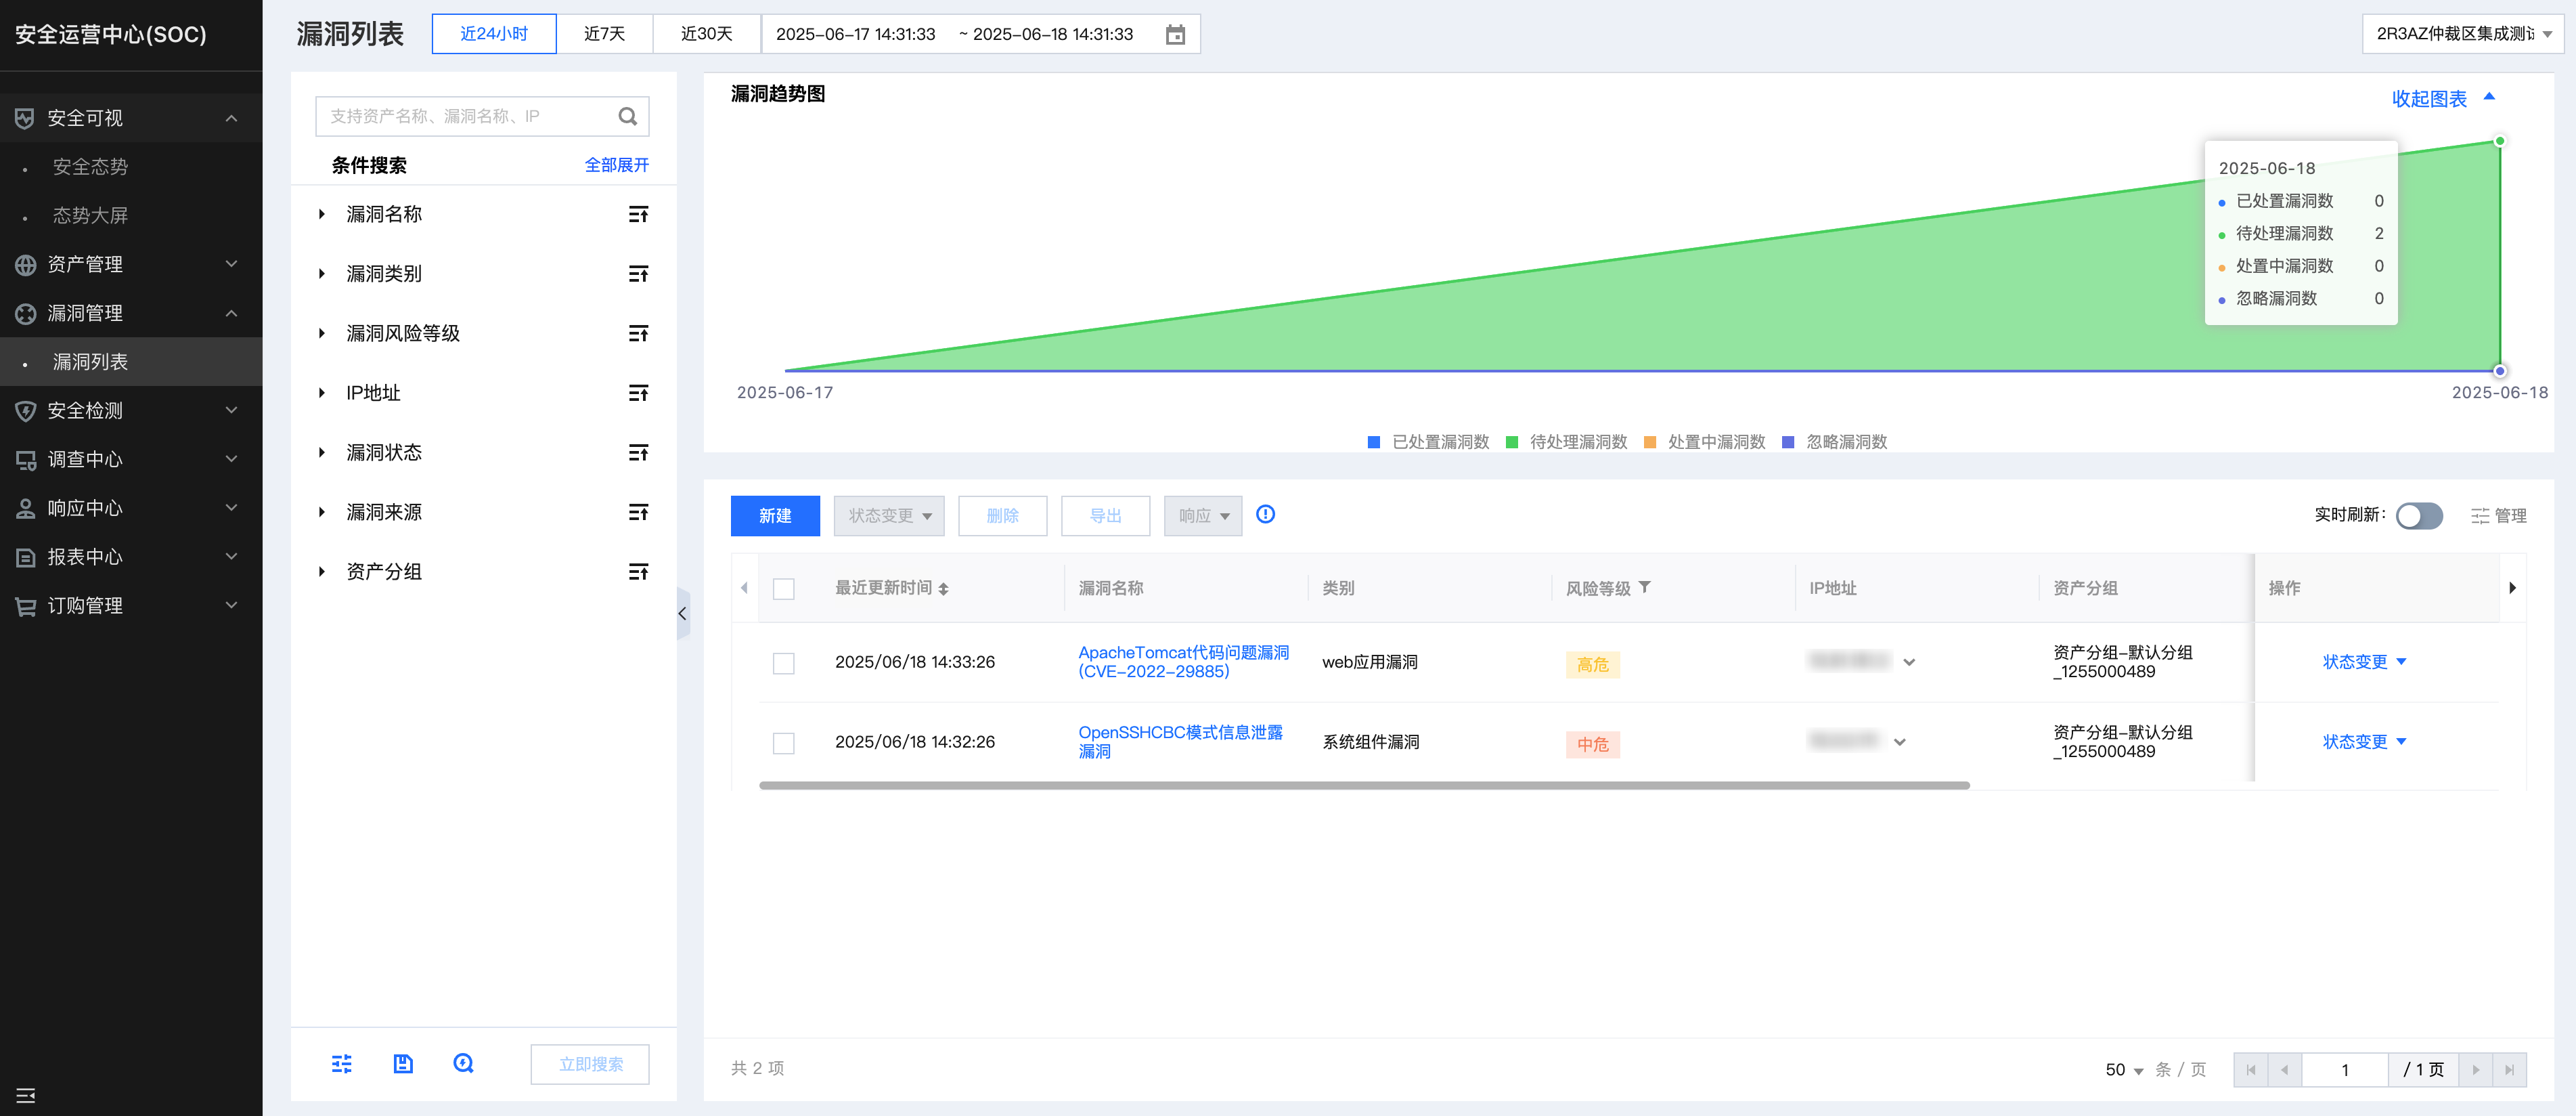The image size is (2576, 1116).
Task: Click the sort icon beside 漏洞名称
Action: tap(638, 214)
